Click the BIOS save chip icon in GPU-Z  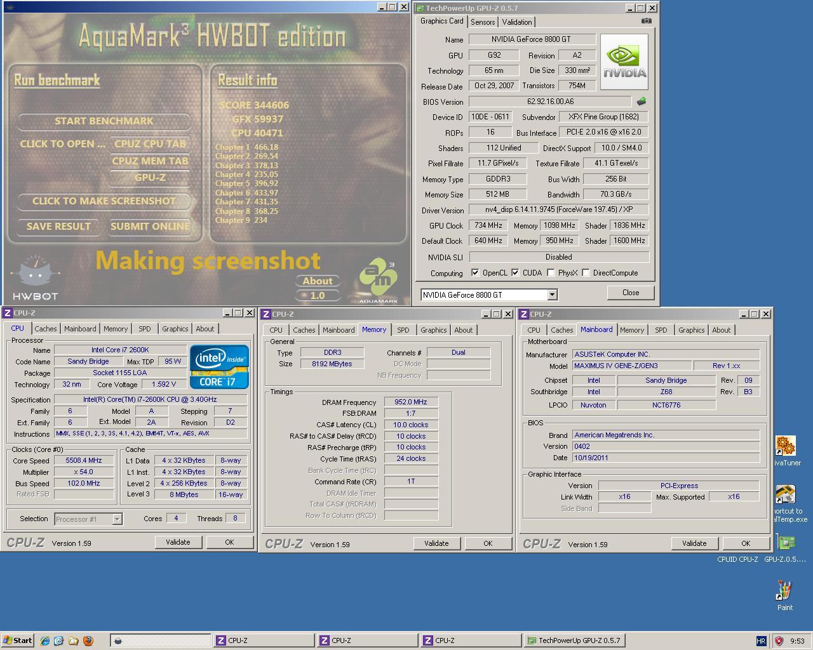(641, 102)
